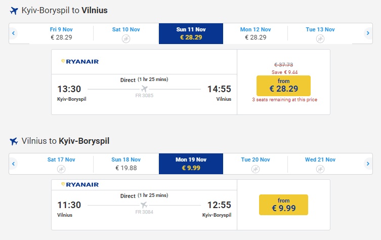Click the no-flight icon under Tue 20 Nov
Image resolution: width=381 pixels, height=240 pixels.
(x=256, y=169)
